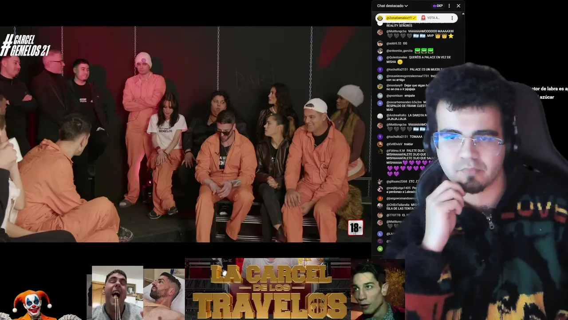Click username @Fátima.K.M
This screenshot has height=320, width=568.
395,151
